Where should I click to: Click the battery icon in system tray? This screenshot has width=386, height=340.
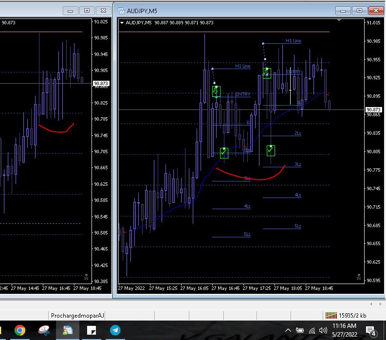(x=299, y=330)
